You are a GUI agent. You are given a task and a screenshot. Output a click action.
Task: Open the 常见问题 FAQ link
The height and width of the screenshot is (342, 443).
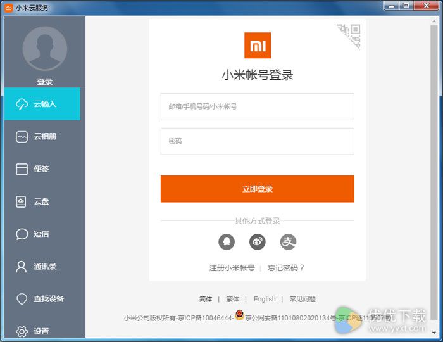[303, 299]
